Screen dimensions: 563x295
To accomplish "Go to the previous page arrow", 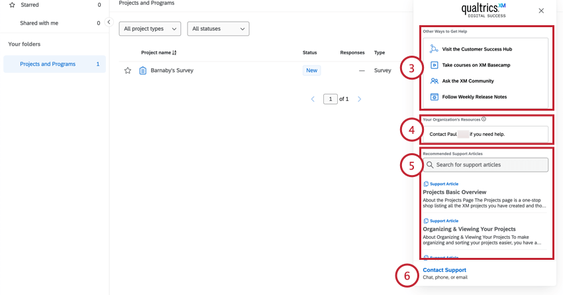I will [x=313, y=99].
